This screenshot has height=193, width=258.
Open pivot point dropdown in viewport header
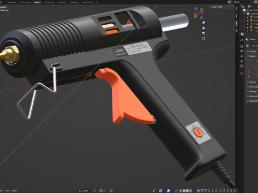click(x=96, y=191)
